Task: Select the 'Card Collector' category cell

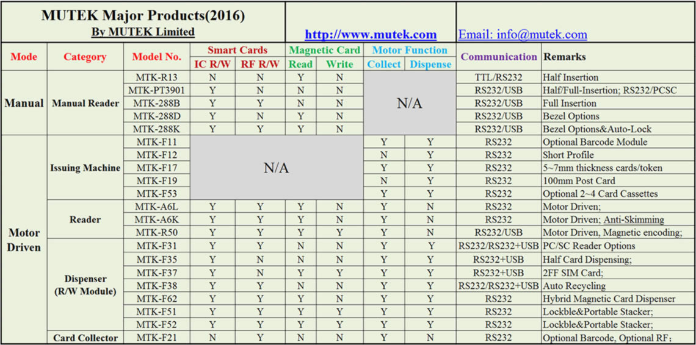Action: pos(85,338)
